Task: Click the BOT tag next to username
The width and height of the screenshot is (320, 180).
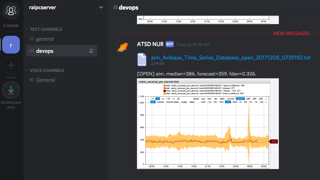Action: coord(170,45)
